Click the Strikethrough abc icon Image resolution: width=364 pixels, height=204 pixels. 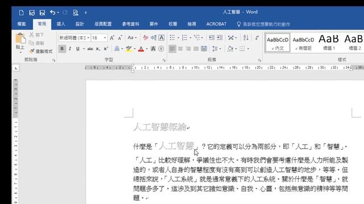click(x=90, y=49)
